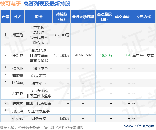Screen dimensions: 156x130
Task: Click the 监事会主席 position text
Action: click(38, 91)
